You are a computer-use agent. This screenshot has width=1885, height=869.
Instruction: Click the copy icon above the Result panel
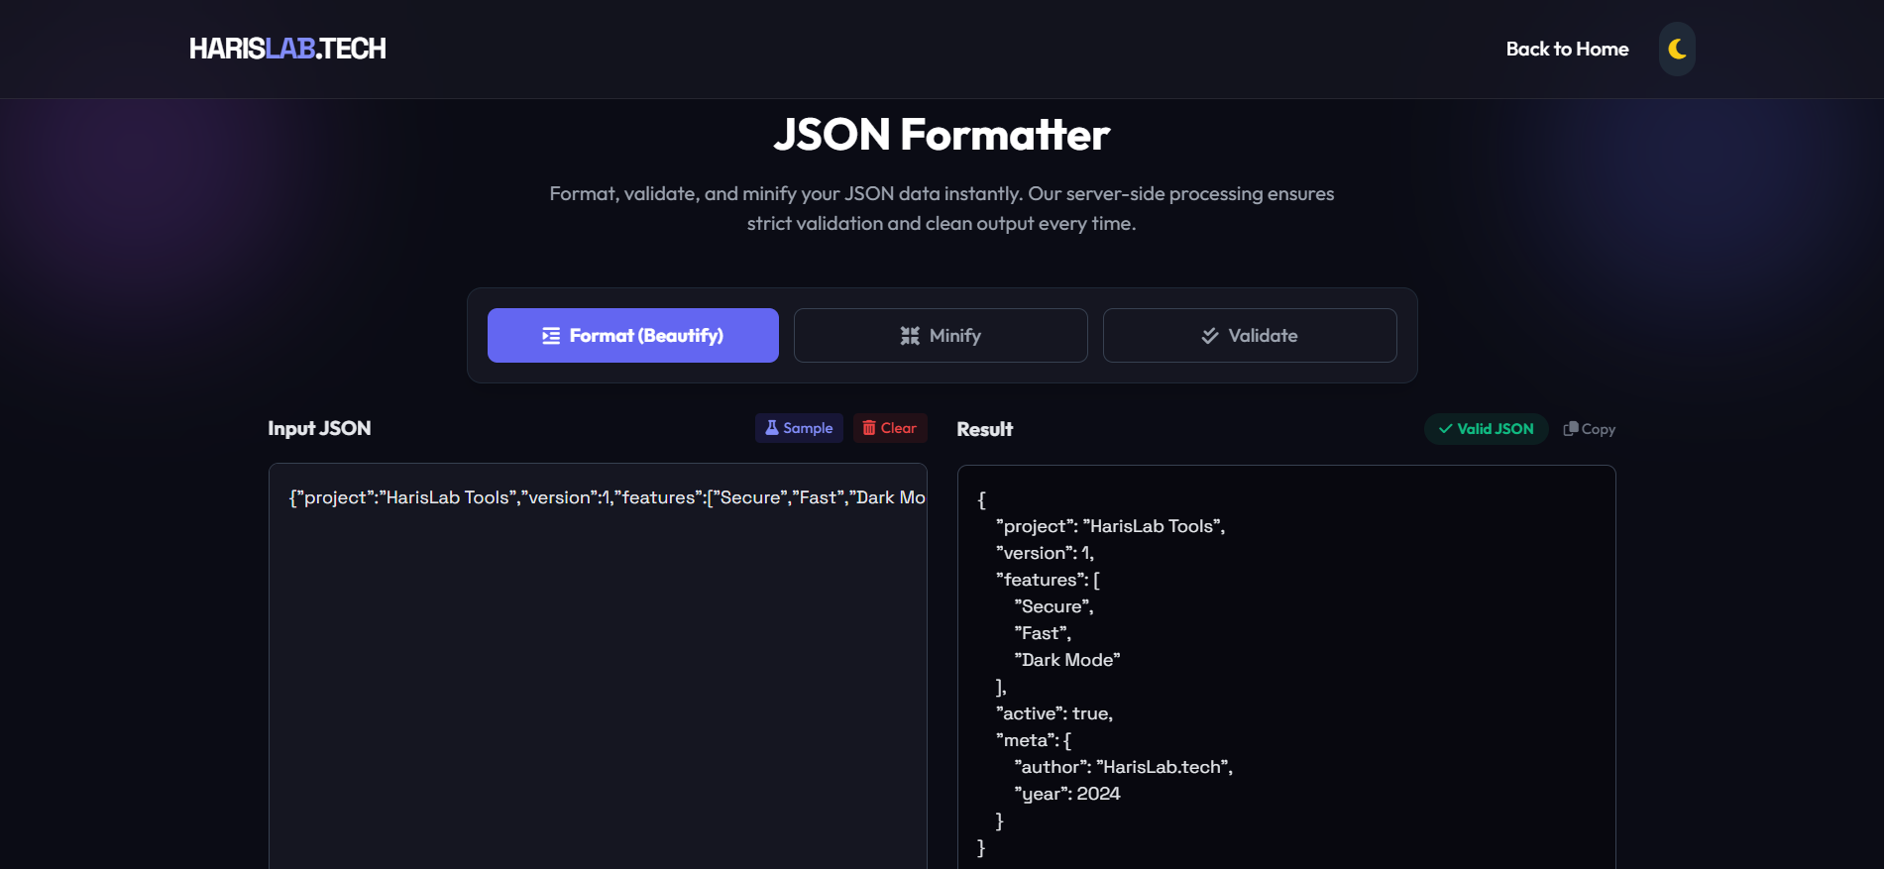pos(1571,429)
